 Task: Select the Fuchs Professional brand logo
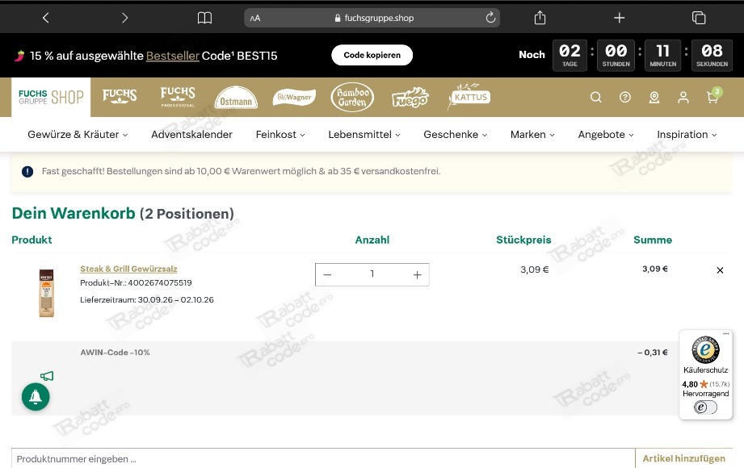point(178,97)
